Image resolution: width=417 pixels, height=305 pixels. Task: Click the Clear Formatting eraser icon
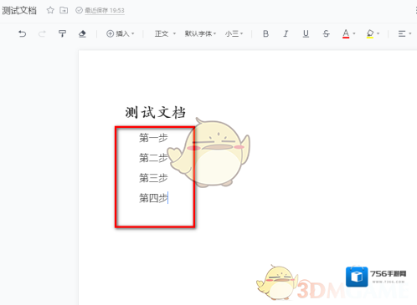(82, 33)
